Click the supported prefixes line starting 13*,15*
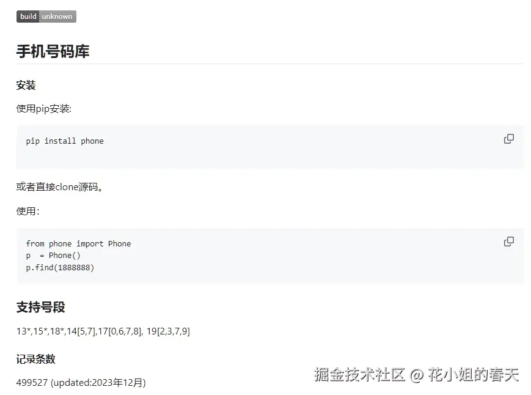Screen dimensions: 531x395 [103, 331]
